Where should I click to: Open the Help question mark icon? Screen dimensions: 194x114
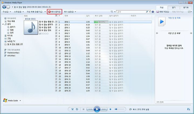click(153, 12)
